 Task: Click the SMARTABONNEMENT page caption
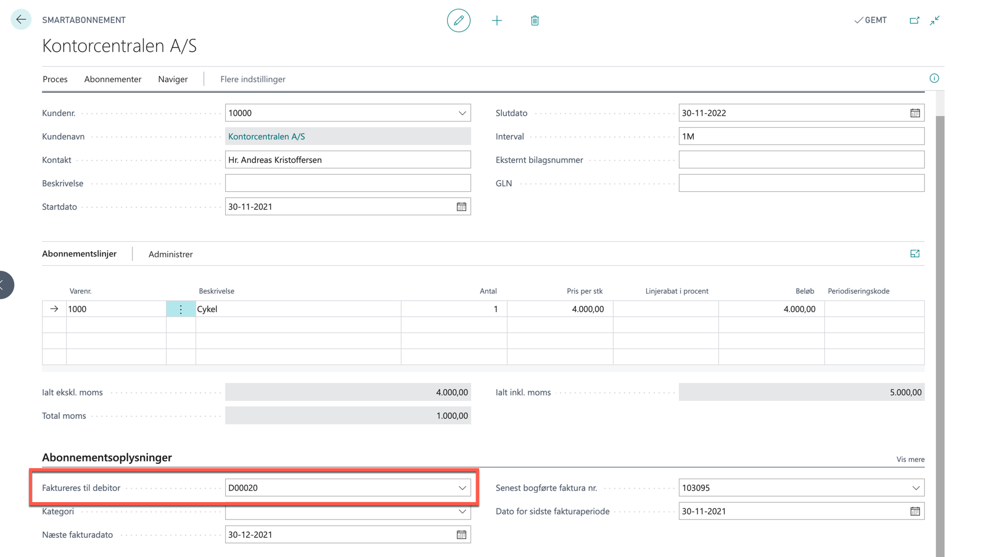tap(84, 20)
